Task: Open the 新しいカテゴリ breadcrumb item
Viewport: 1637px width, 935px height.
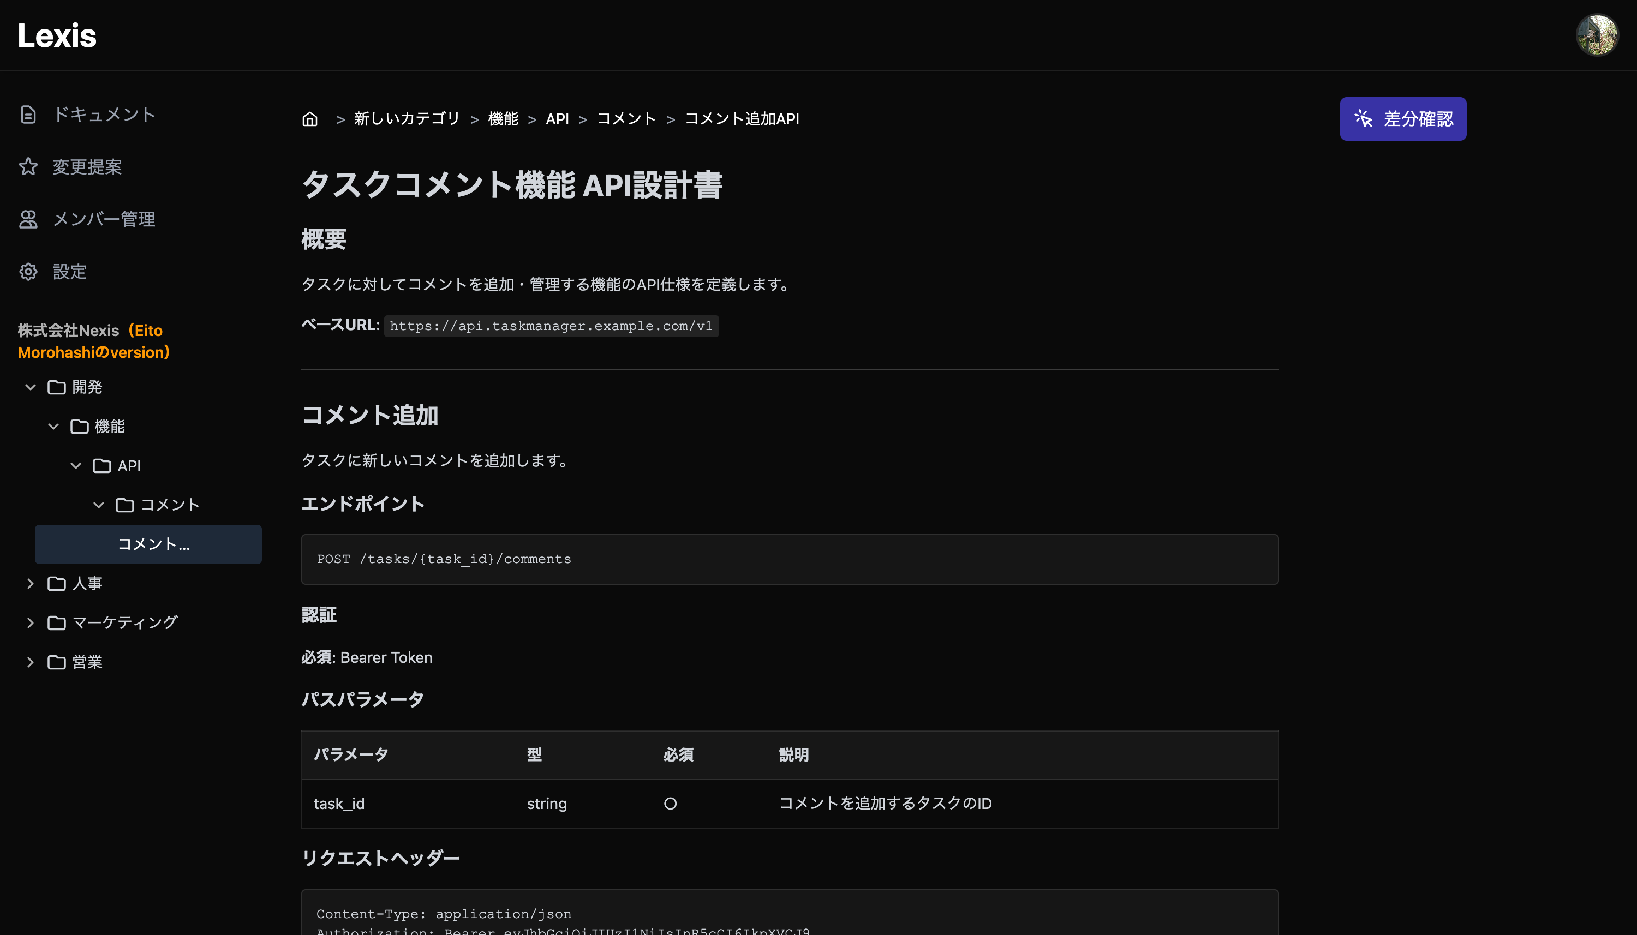Action: [x=406, y=119]
